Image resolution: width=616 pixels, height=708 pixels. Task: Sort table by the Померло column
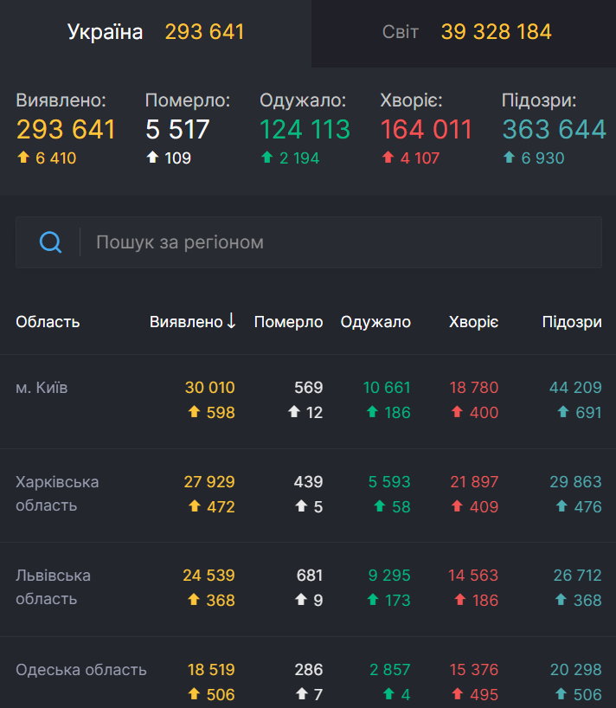click(288, 321)
